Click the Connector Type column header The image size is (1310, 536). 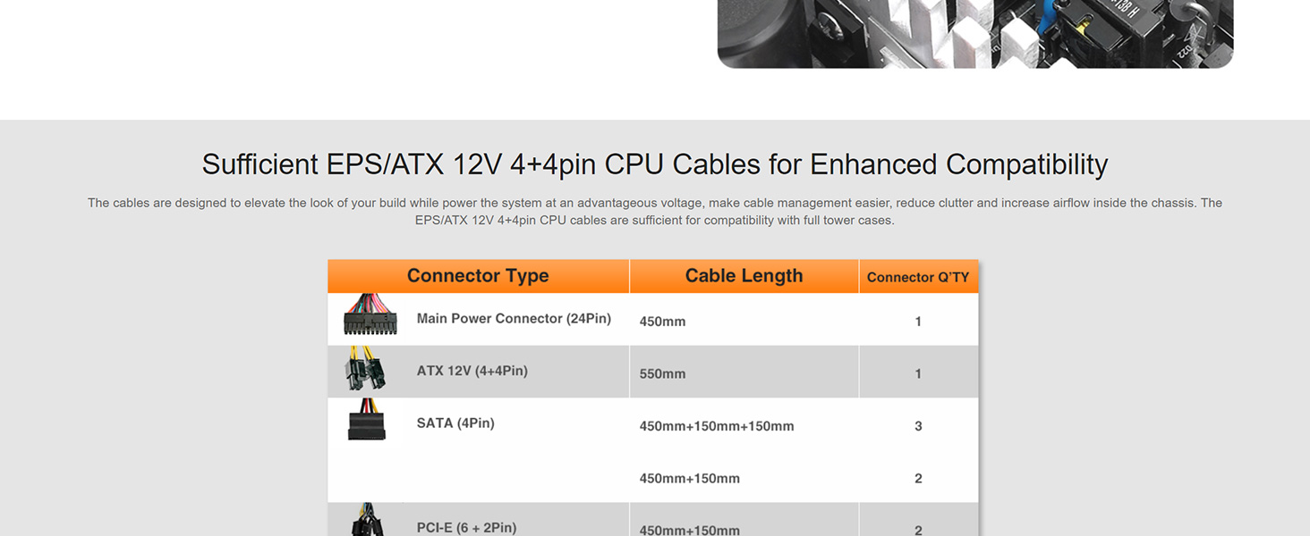[478, 276]
